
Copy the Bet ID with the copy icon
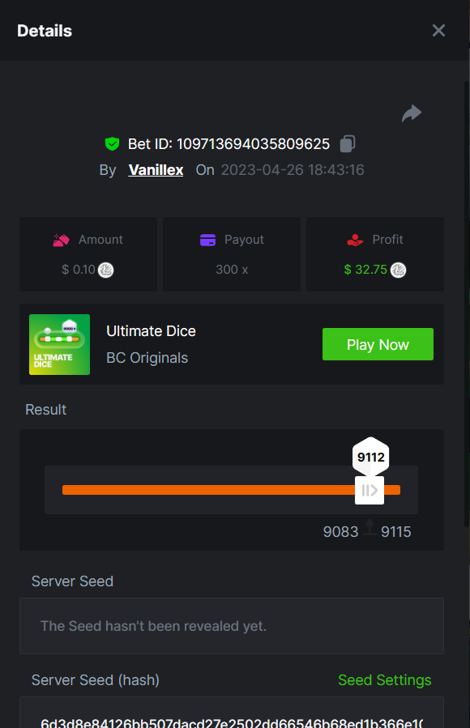click(x=348, y=144)
